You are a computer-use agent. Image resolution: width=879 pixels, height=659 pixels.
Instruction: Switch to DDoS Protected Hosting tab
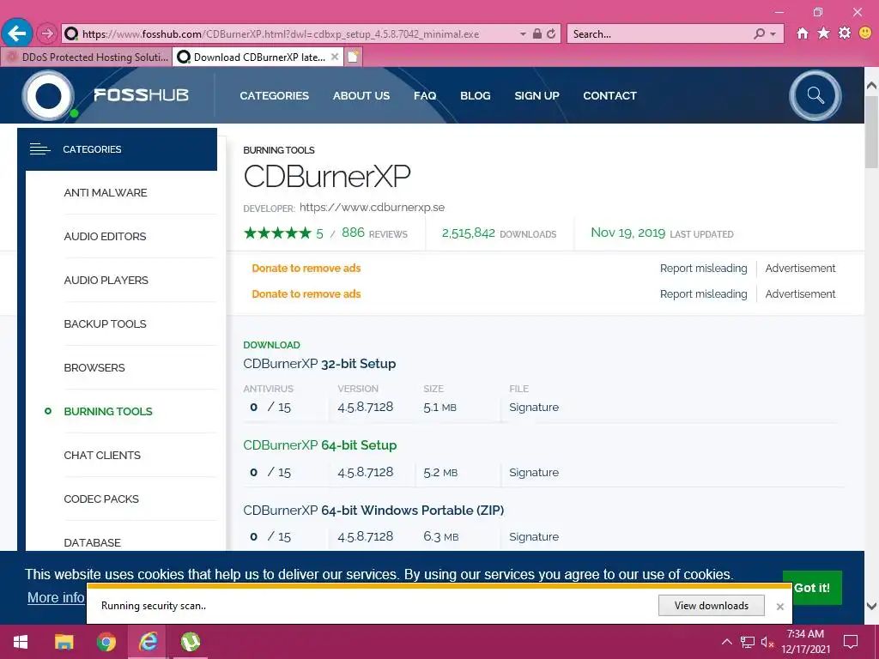point(87,57)
